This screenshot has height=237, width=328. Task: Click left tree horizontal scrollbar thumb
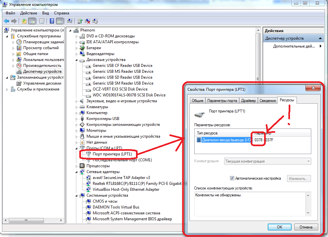point(26,220)
